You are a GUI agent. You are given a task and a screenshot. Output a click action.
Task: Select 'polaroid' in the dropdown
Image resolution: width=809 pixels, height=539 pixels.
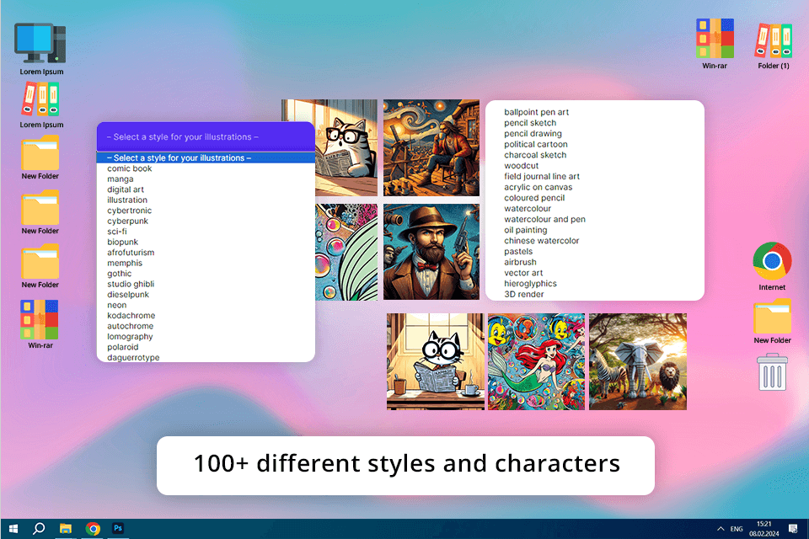click(123, 347)
